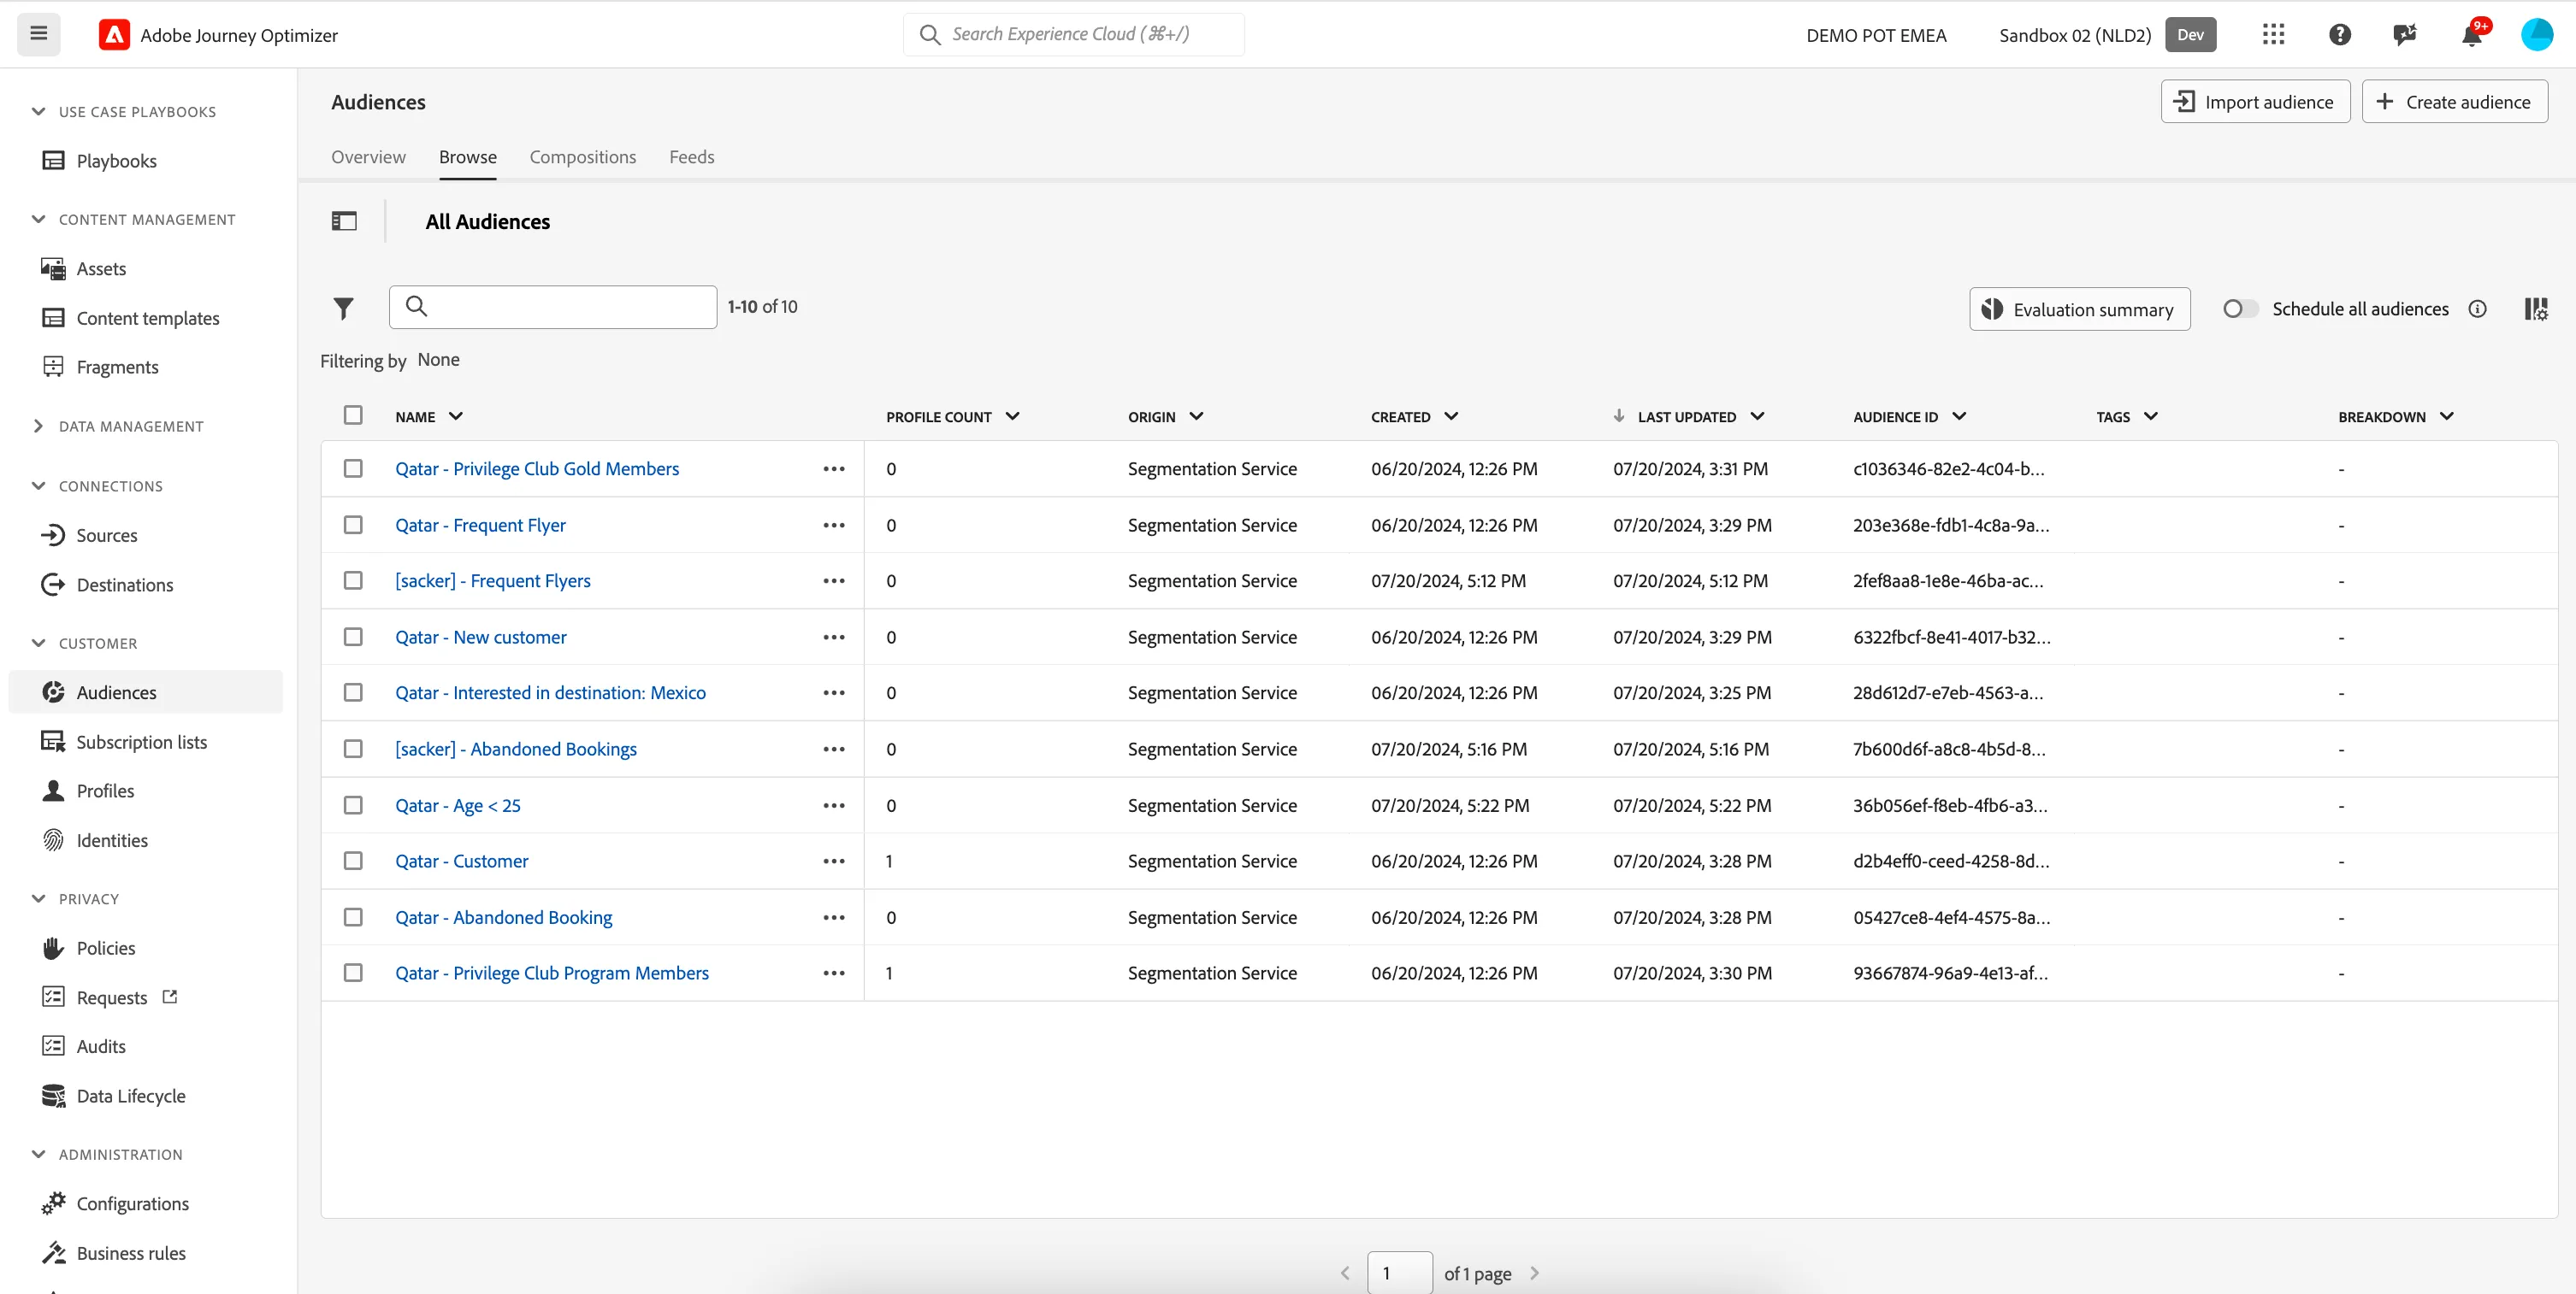This screenshot has height=1294, width=2576.
Task: Open the notifications bell icon
Action: [2471, 34]
